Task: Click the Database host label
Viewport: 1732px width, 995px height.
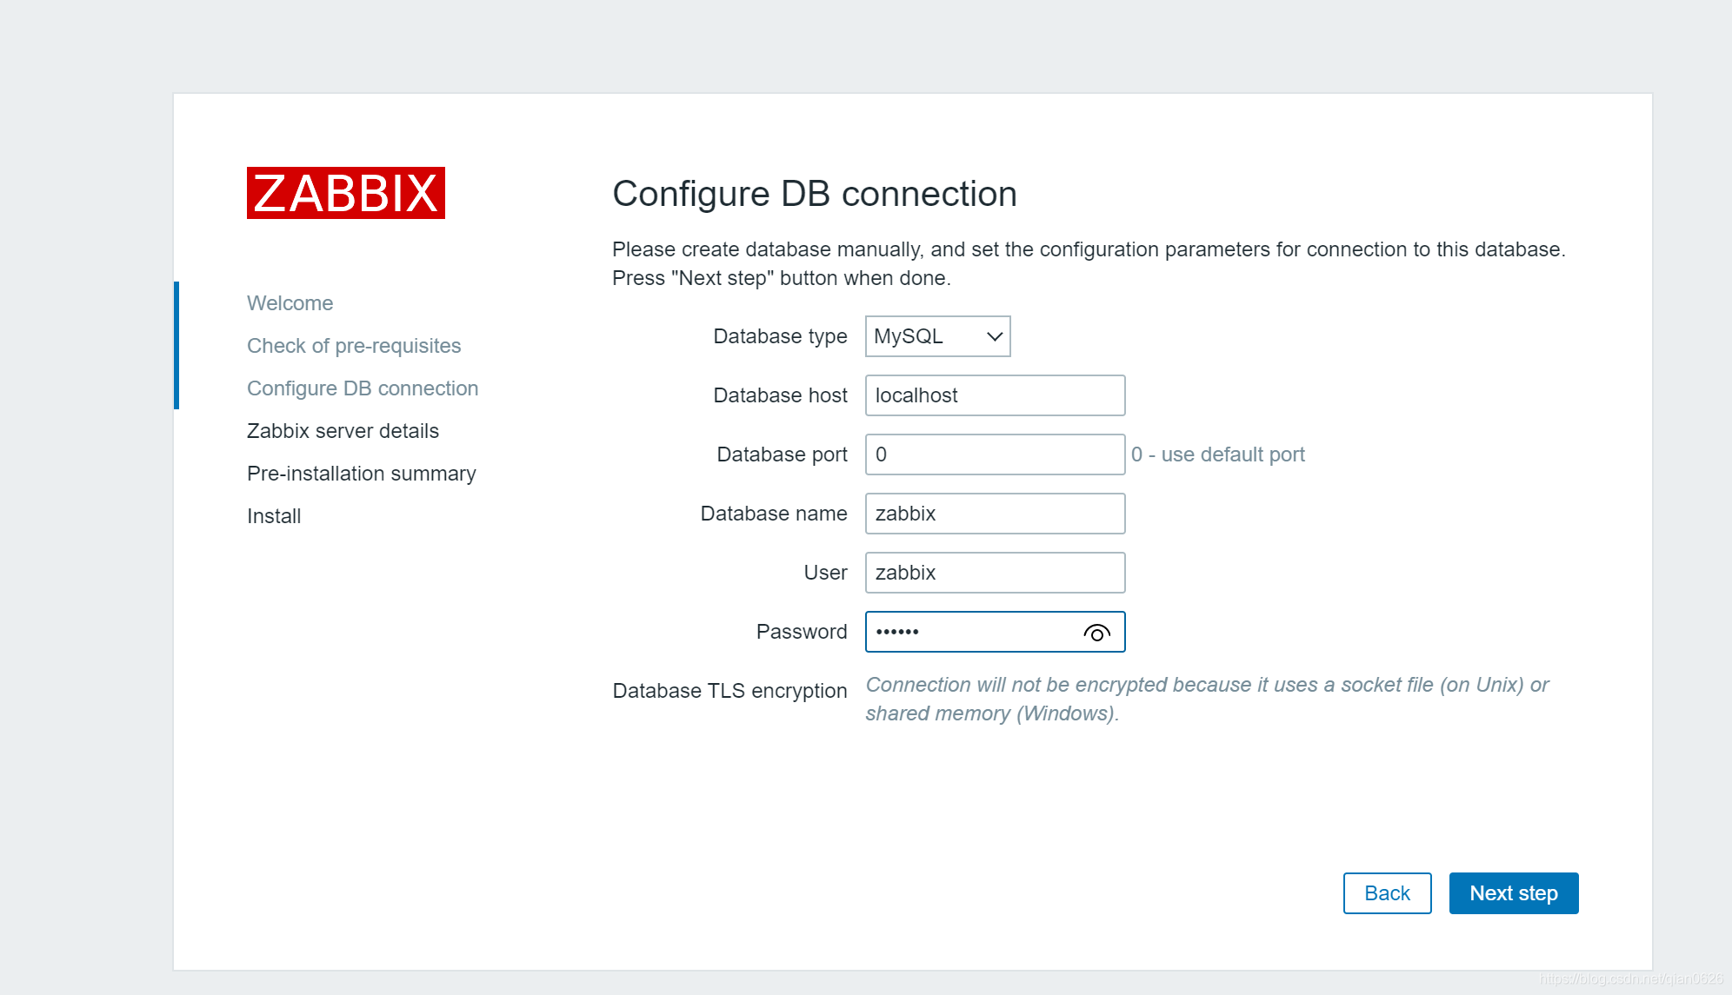Action: tap(780, 395)
